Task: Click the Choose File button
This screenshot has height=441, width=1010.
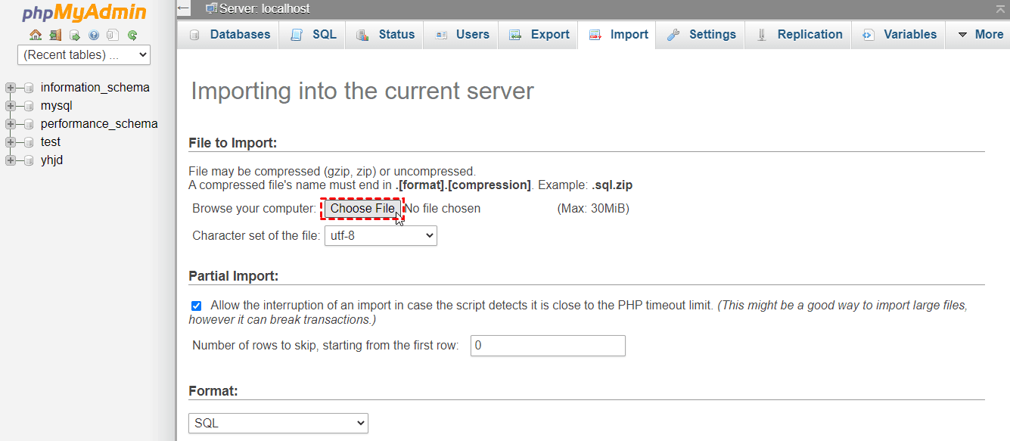Action: [x=362, y=208]
